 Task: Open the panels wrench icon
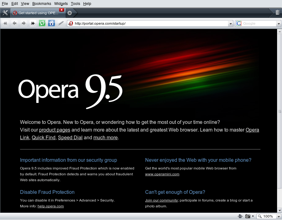(5, 13)
